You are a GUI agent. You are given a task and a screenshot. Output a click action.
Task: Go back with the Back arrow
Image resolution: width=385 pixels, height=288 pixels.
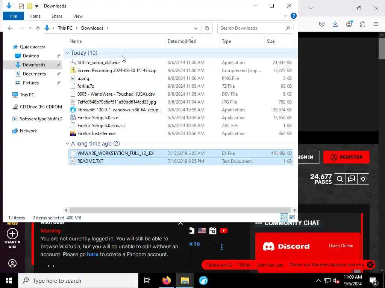10,28
